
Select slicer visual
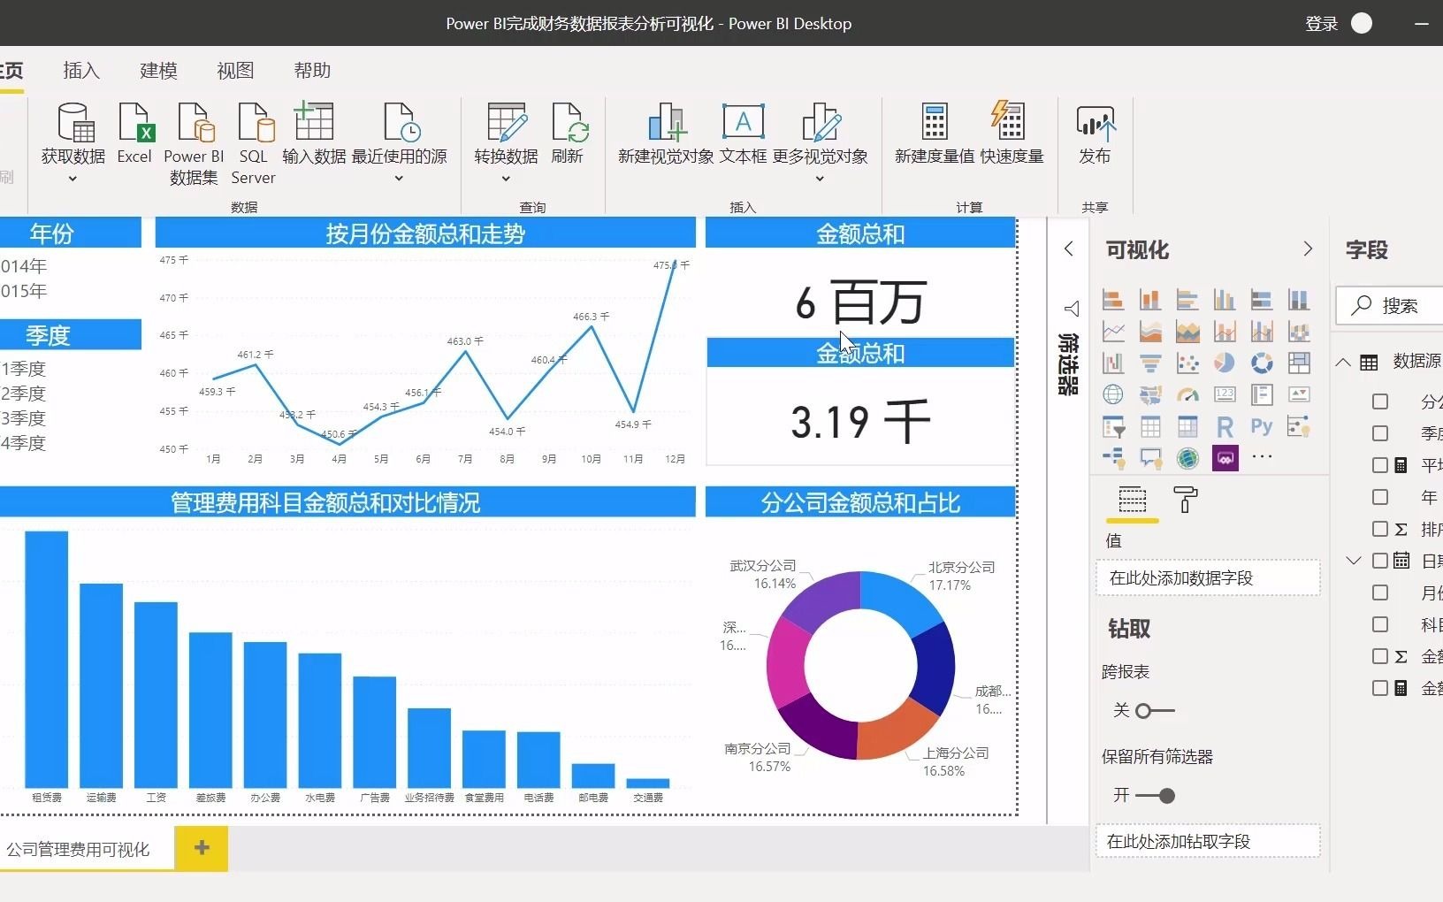(1113, 427)
